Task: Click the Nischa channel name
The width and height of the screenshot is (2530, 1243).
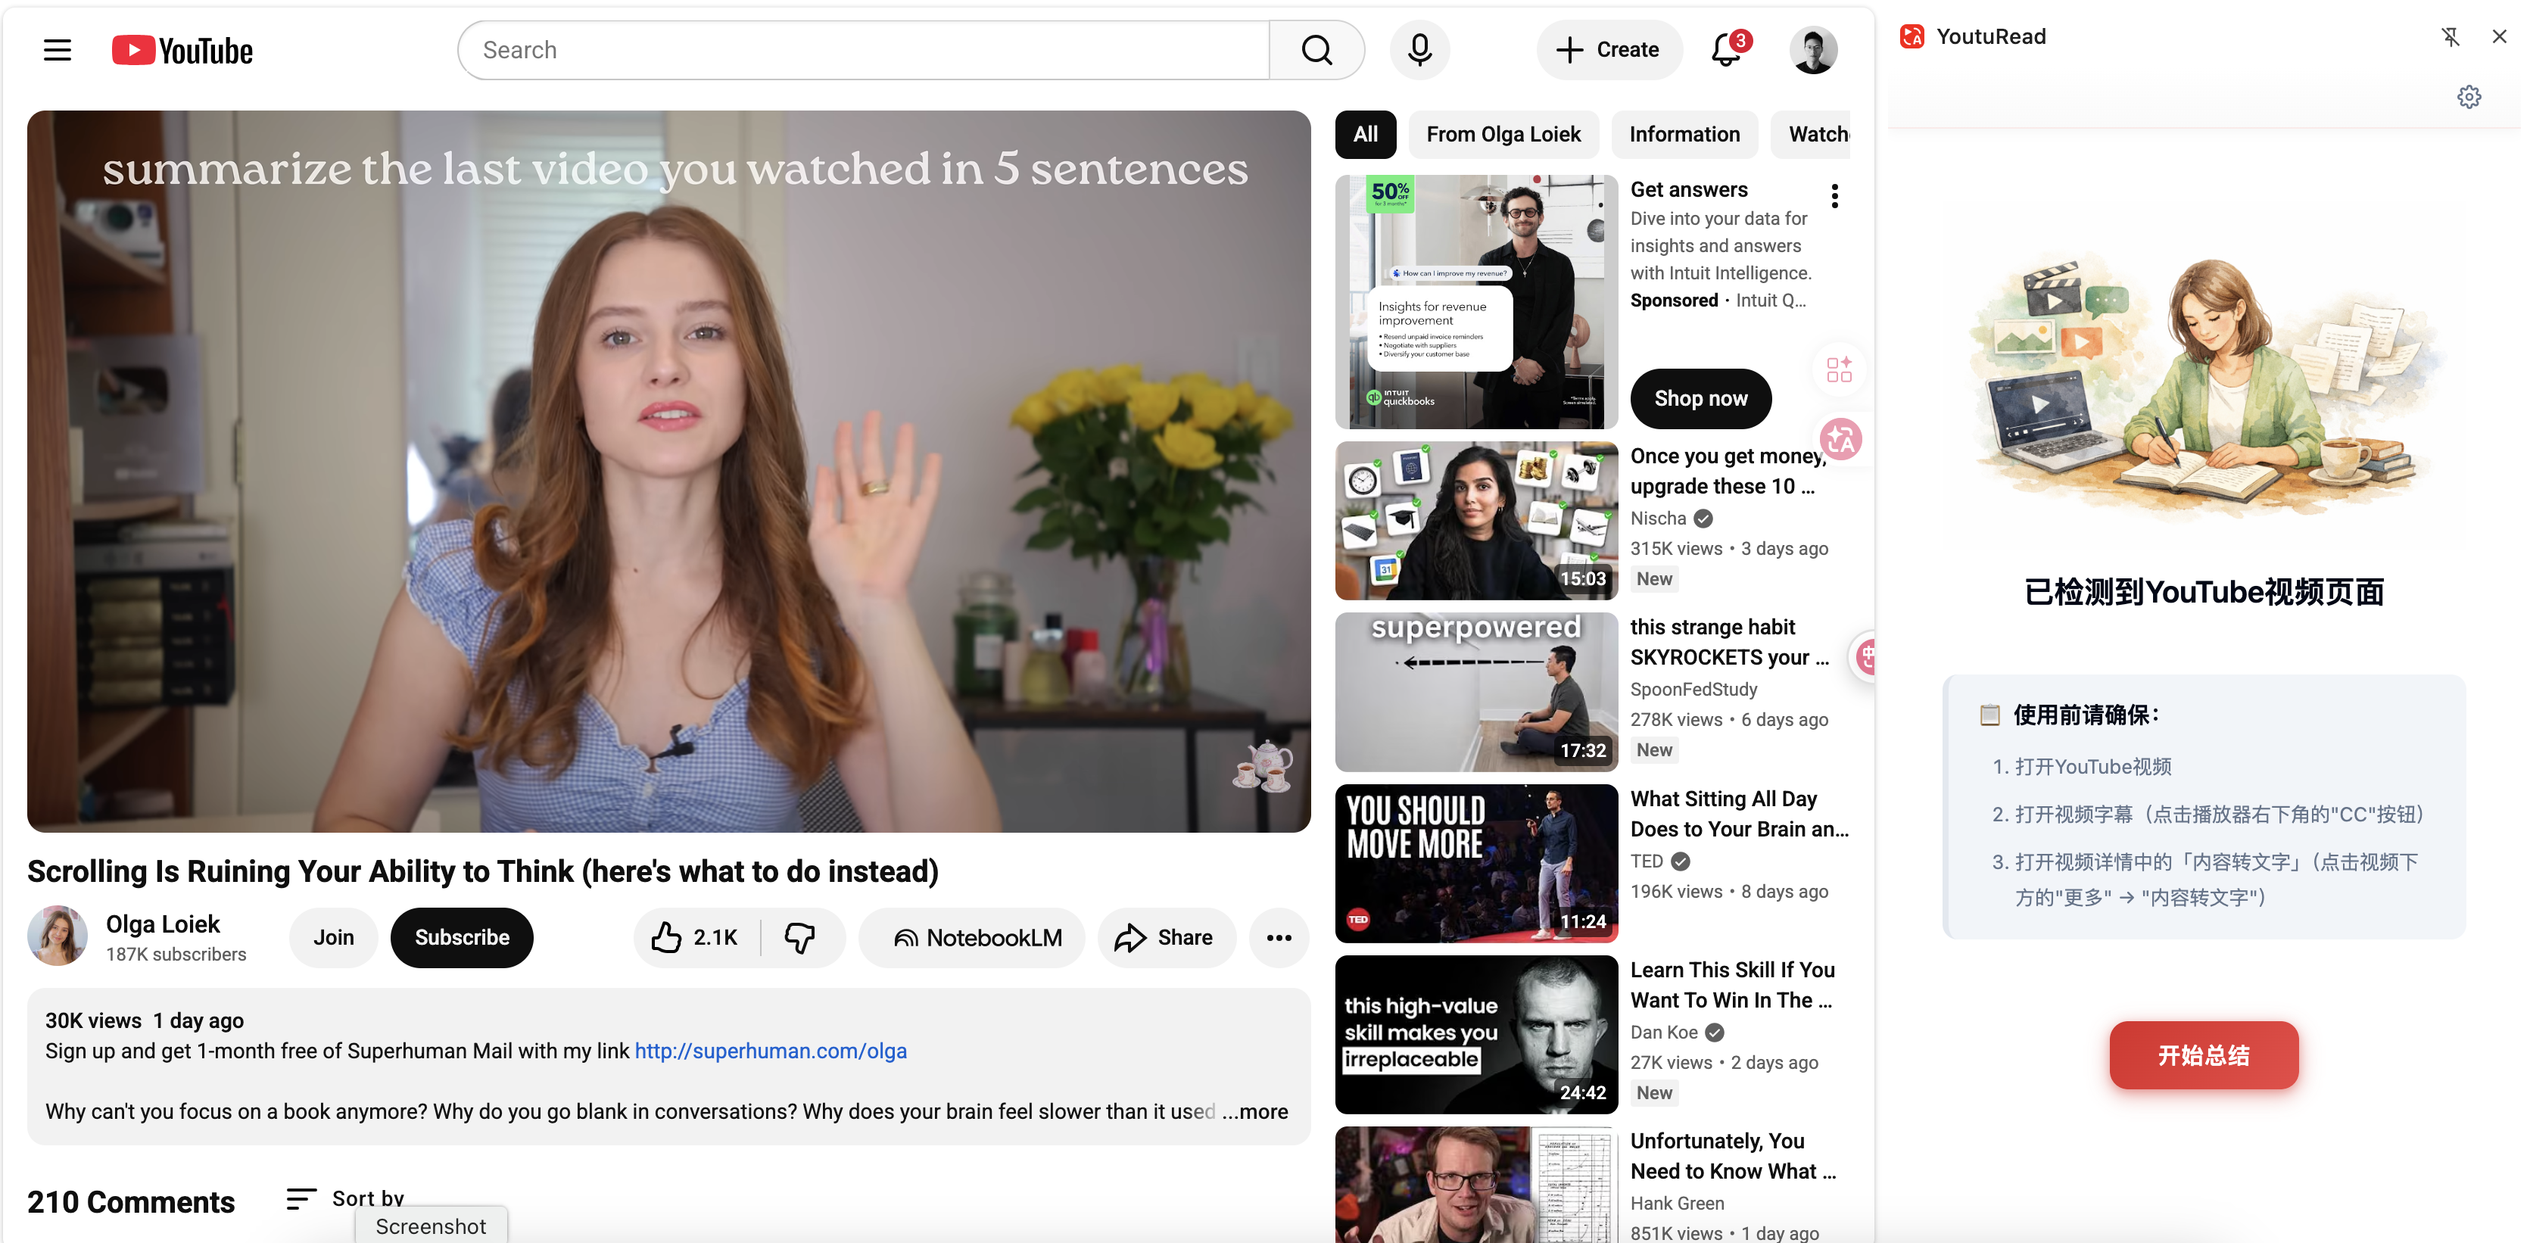Action: coord(1658,519)
